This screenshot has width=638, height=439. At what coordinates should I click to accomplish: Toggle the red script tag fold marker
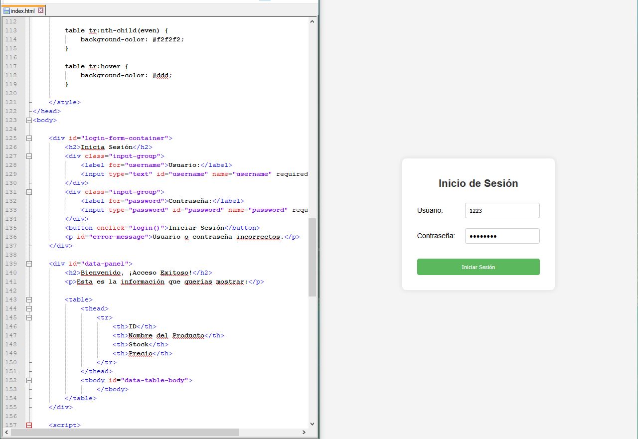(29, 425)
